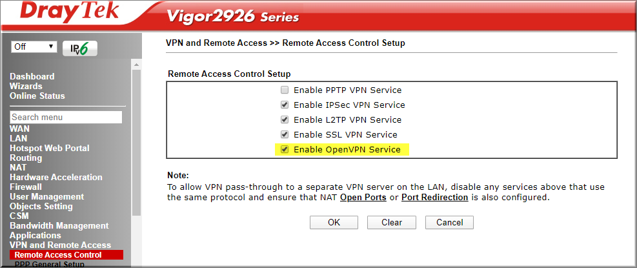637x268 pixels.
Task: Uncheck Enable OpenVPN Service
Action: 285,149
